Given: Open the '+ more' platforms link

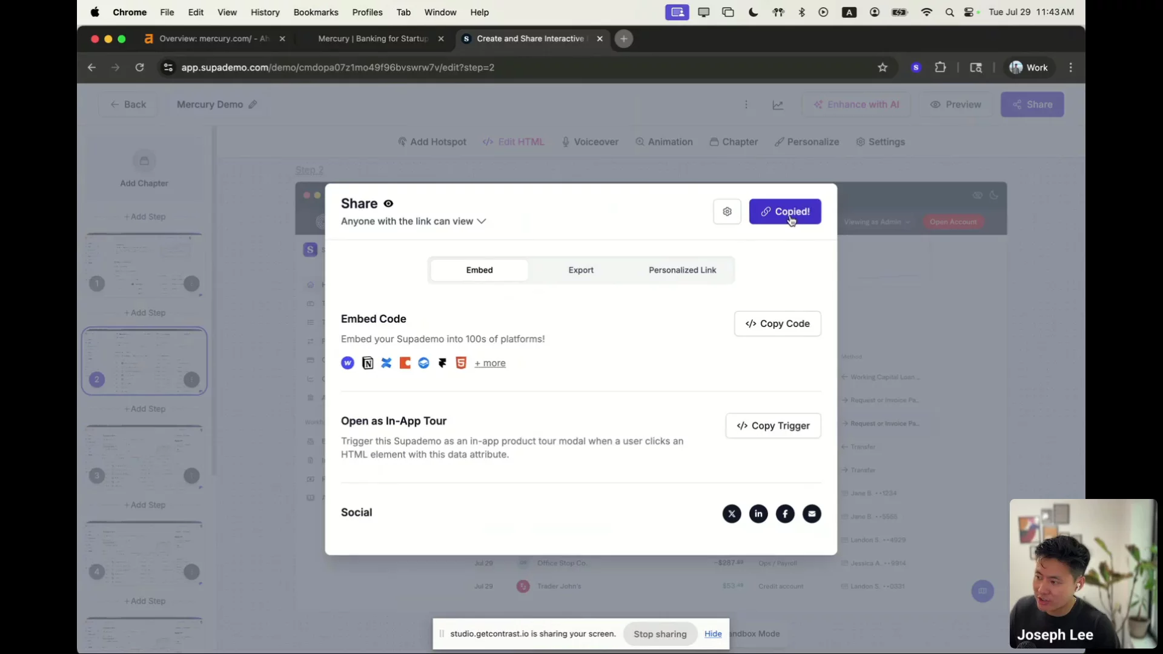Looking at the screenshot, I should (489, 363).
